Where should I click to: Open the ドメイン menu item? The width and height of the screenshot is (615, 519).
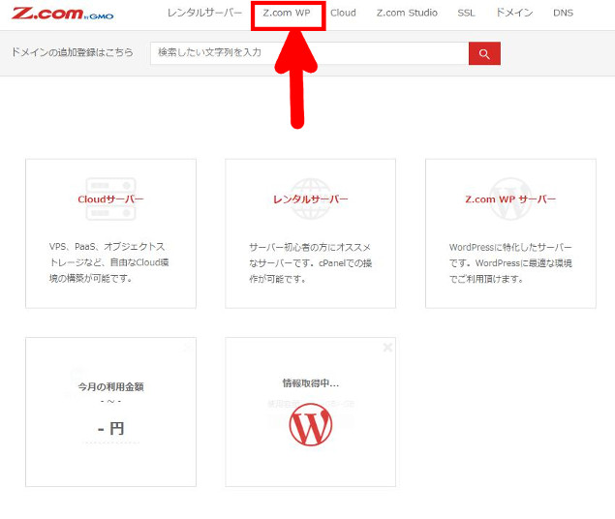[x=514, y=13]
